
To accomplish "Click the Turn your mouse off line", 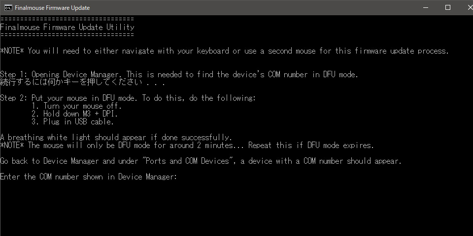I will [x=77, y=106].
